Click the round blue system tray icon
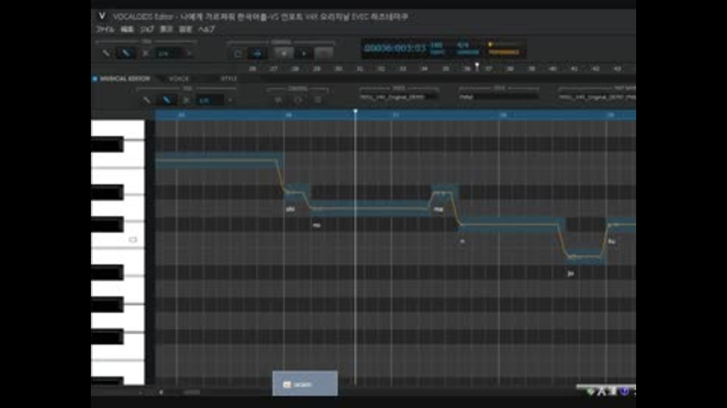The height and width of the screenshot is (408, 727). pos(624,392)
